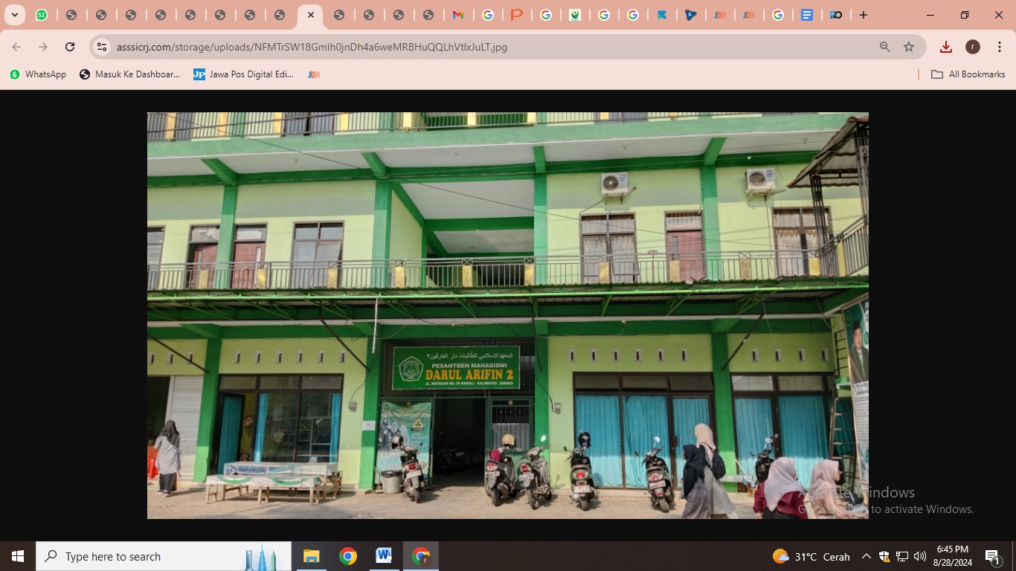Screen dimensions: 1016x571
Task: Go forward to next page
Action: coord(43,47)
